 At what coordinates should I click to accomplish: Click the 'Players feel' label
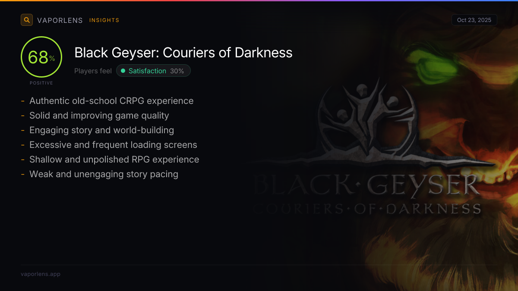click(x=93, y=71)
